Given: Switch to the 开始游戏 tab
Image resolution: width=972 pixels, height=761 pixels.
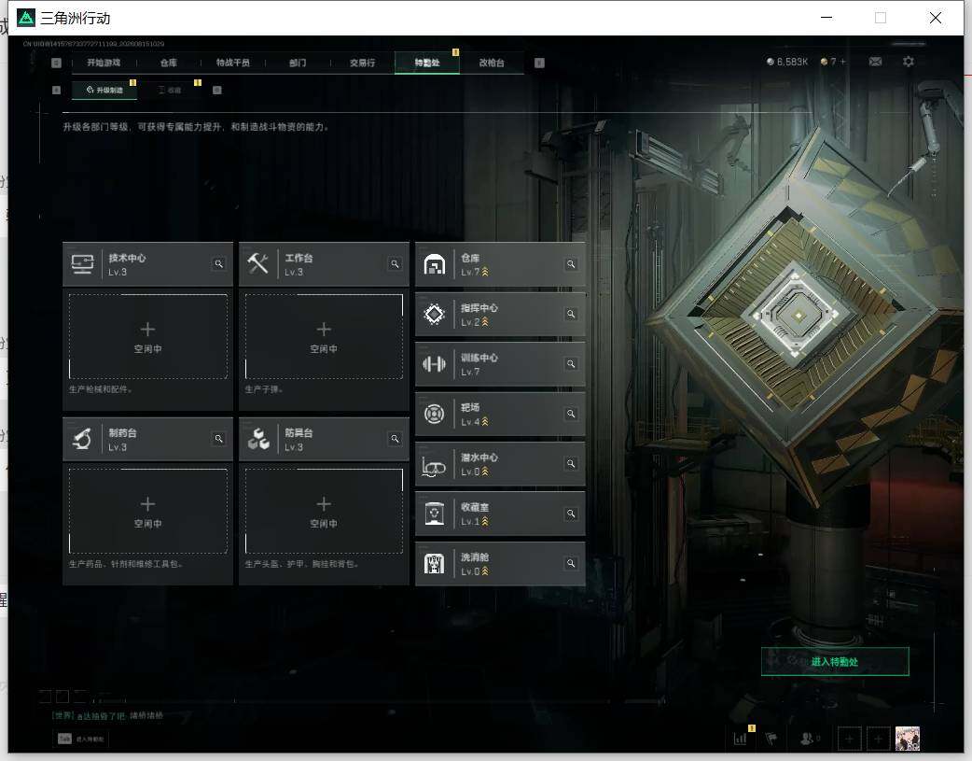Looking at the screenshot, I should tap(104, 63).
